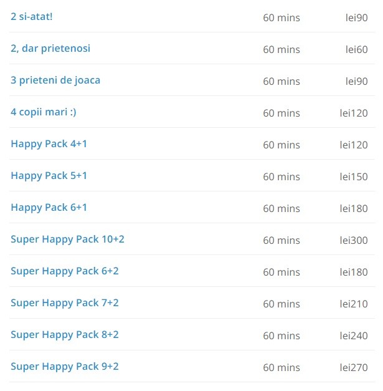The image size is (383, 391).
Task: Click the 60 mins duration for Happy Pack 6+1
Action: [281, 209]
